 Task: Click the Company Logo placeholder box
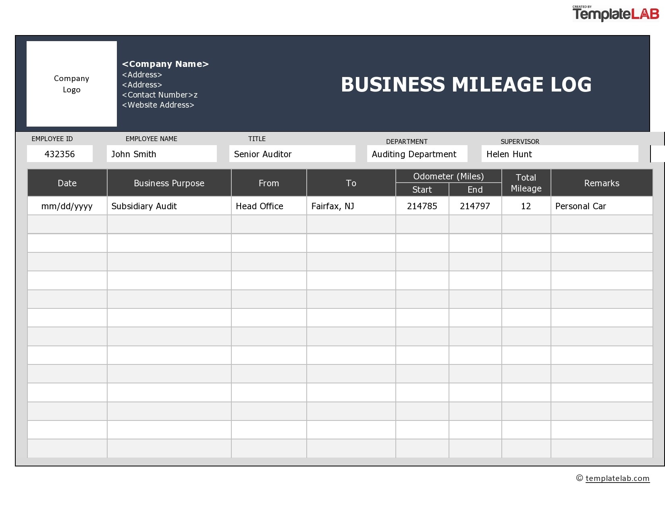71,83
